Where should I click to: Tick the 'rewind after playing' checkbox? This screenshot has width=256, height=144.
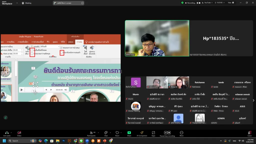pyautogui.click(x=61, y=52)
